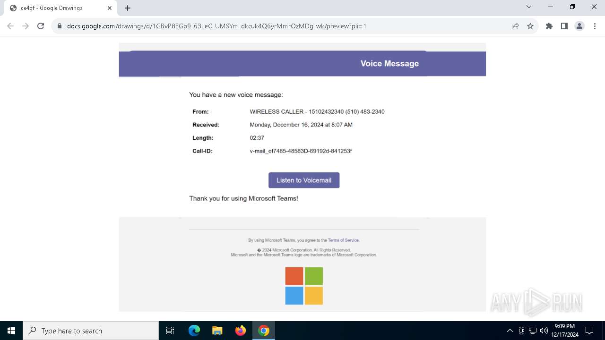Click the 2024 Microsoft Corporation copyright text
The height and width of the screenshot is (340, 605).
coord(304,250)
